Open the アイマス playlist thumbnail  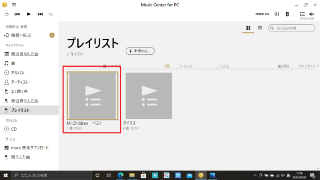coord(149,96)
